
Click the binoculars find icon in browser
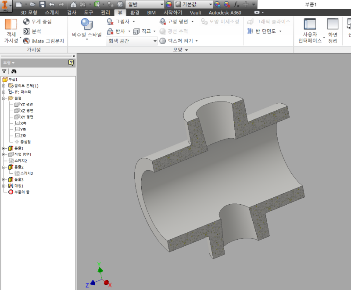click(x=14, y=71)
